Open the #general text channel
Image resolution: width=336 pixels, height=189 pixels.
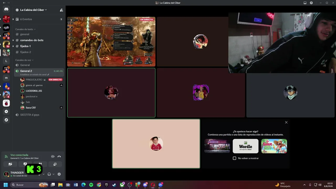pyautogui.click(x=39, y=34)
